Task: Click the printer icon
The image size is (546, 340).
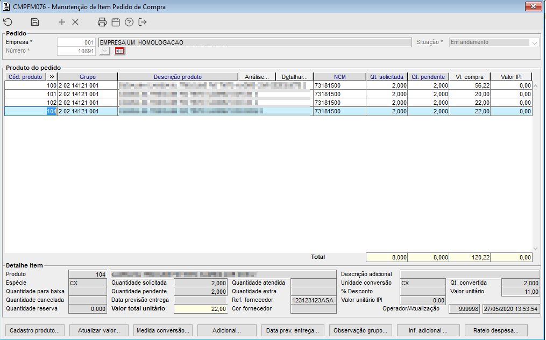Action: [x=102, y=22]
